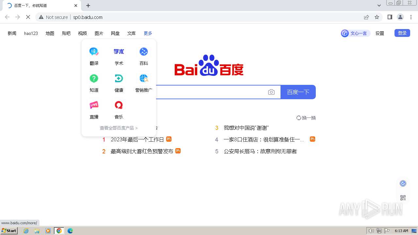Open the 图片 images link

(99, 33)
